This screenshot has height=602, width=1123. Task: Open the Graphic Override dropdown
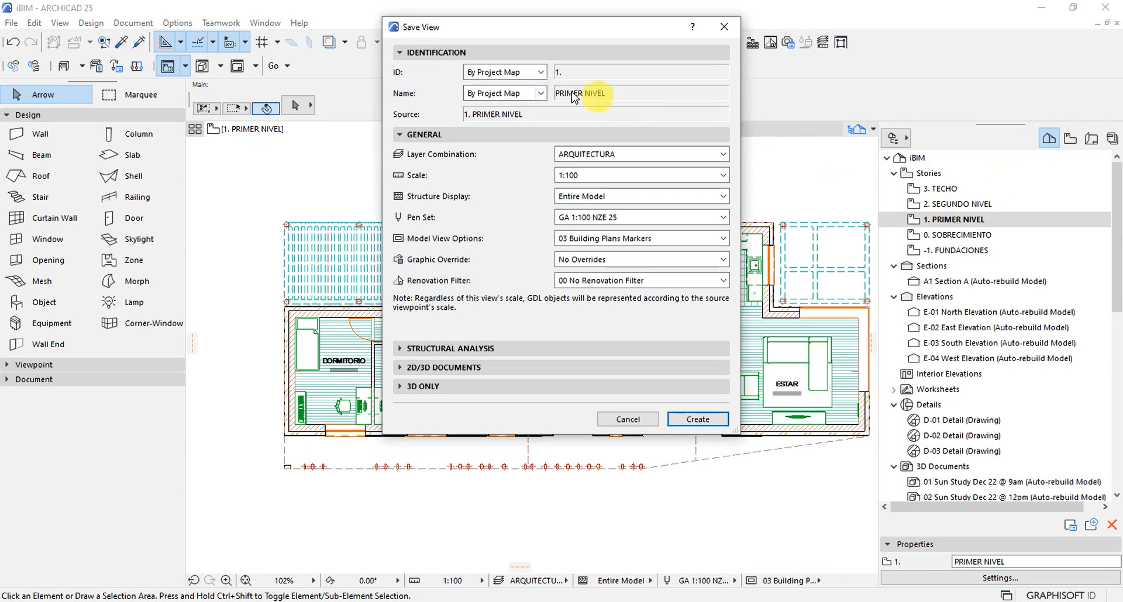click(x=641, y=260)
